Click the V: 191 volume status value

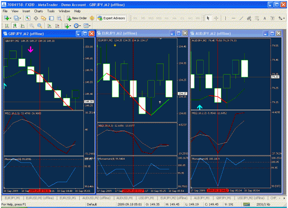coord(229,204)
